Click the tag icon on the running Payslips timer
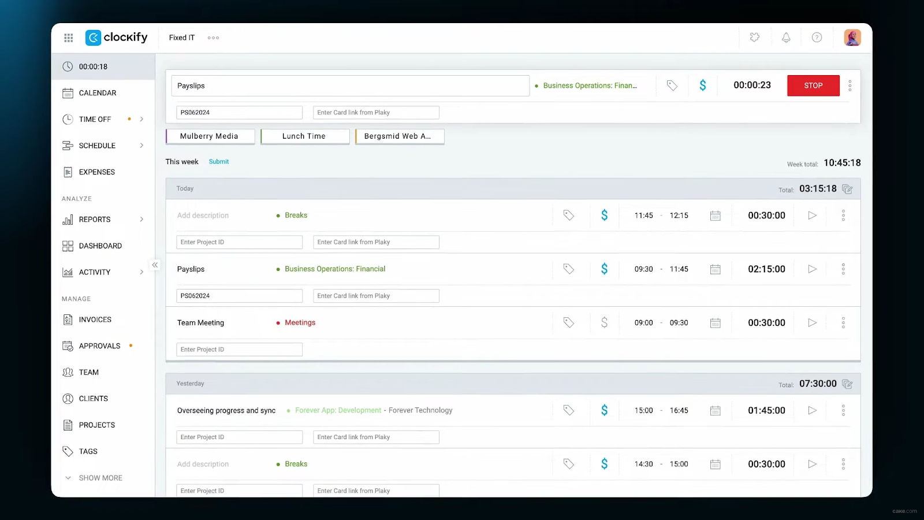 coord(671,85)
